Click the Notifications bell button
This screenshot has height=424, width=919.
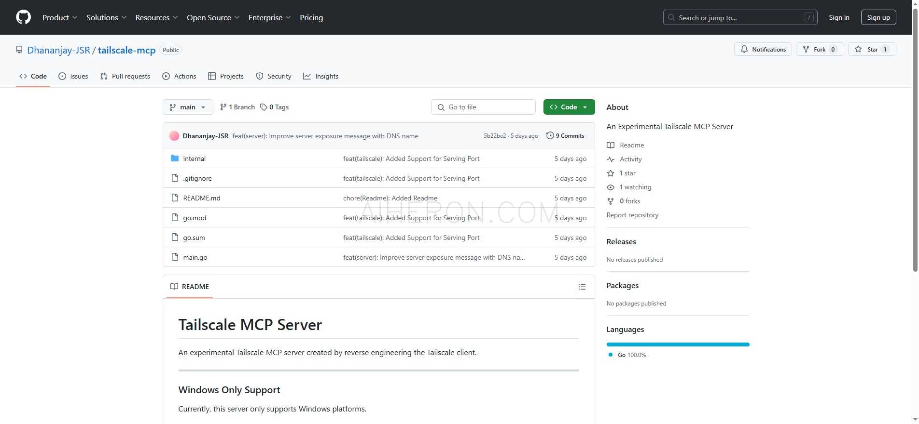tap(763, 49)
